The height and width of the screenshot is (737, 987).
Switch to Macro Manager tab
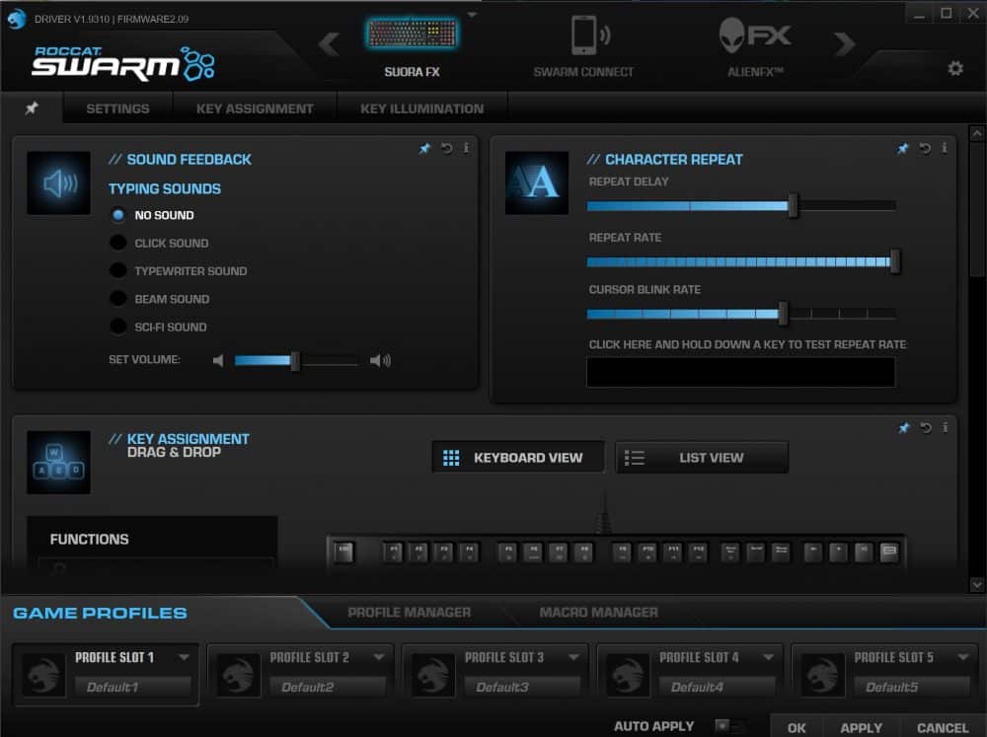[x=599, y=613]
